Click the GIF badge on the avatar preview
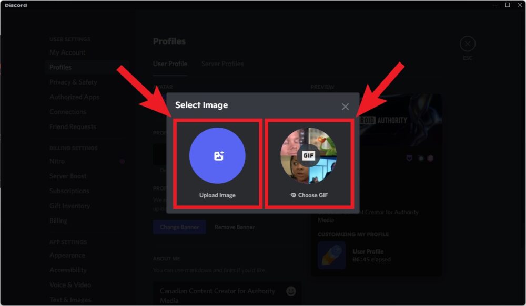Screen dimensions: 526x306 (x=309, y=155)
